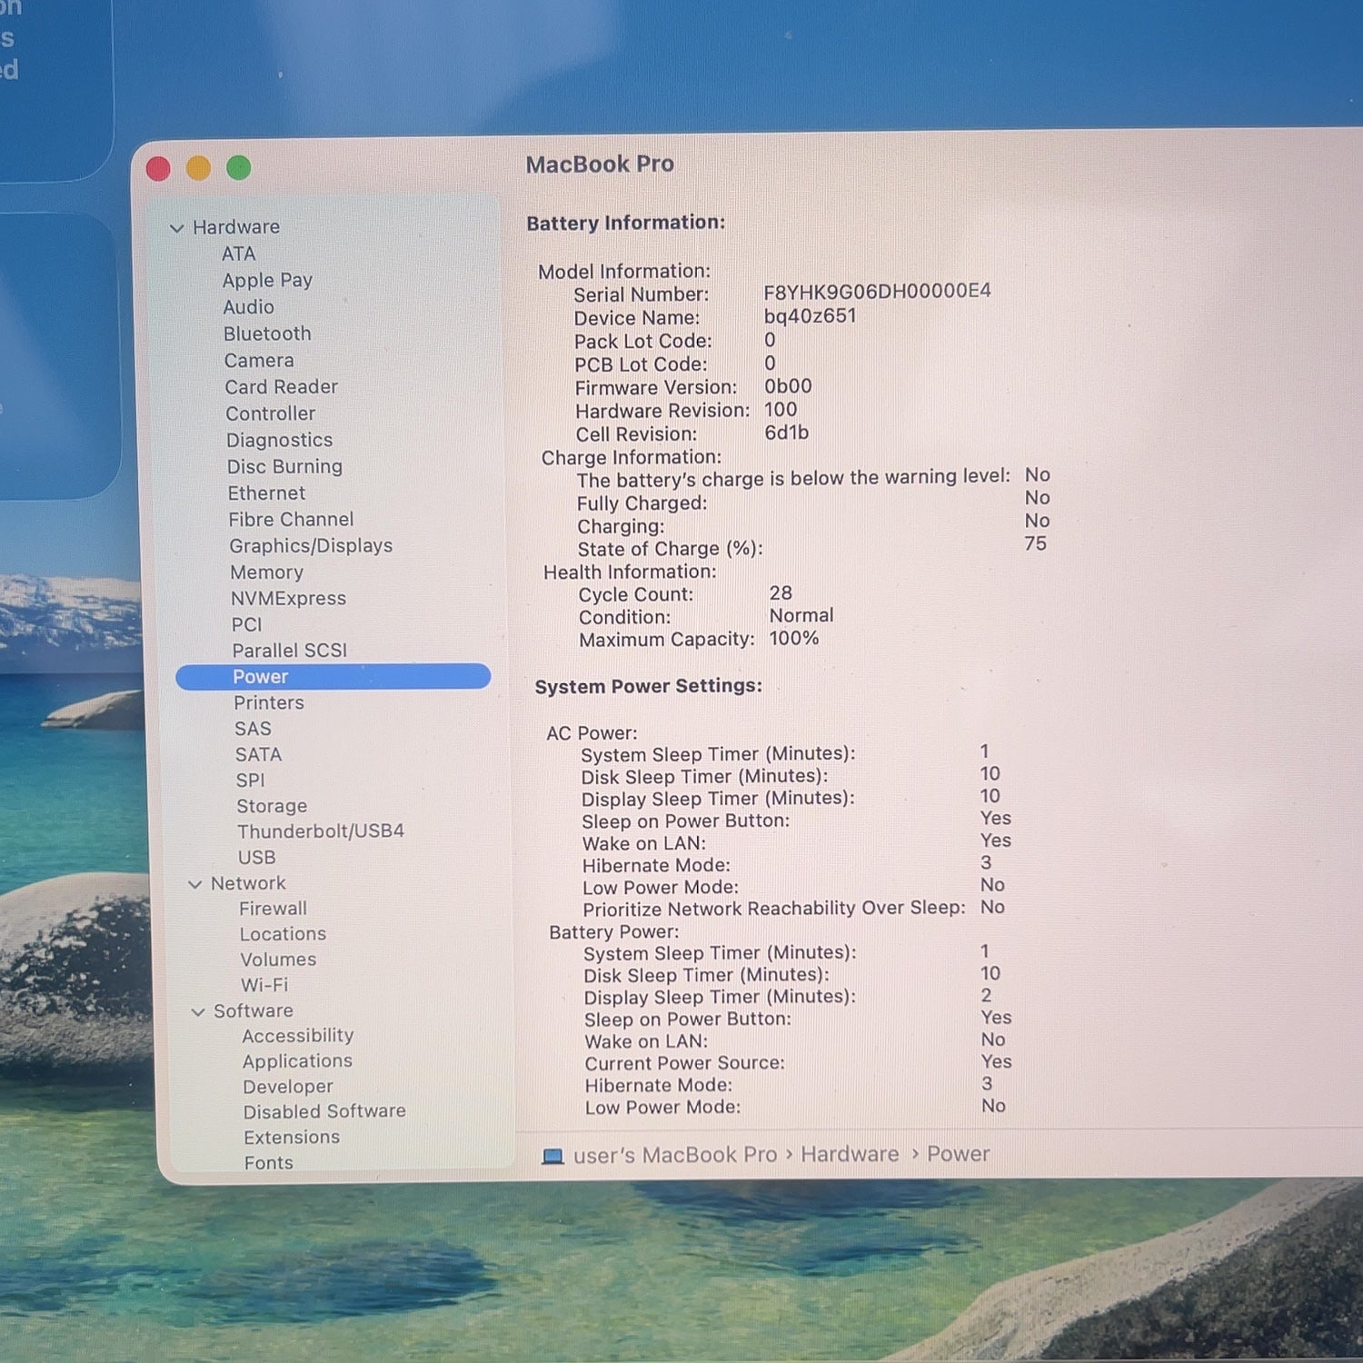Click Hardware in the path bar

click(850, 1154)
